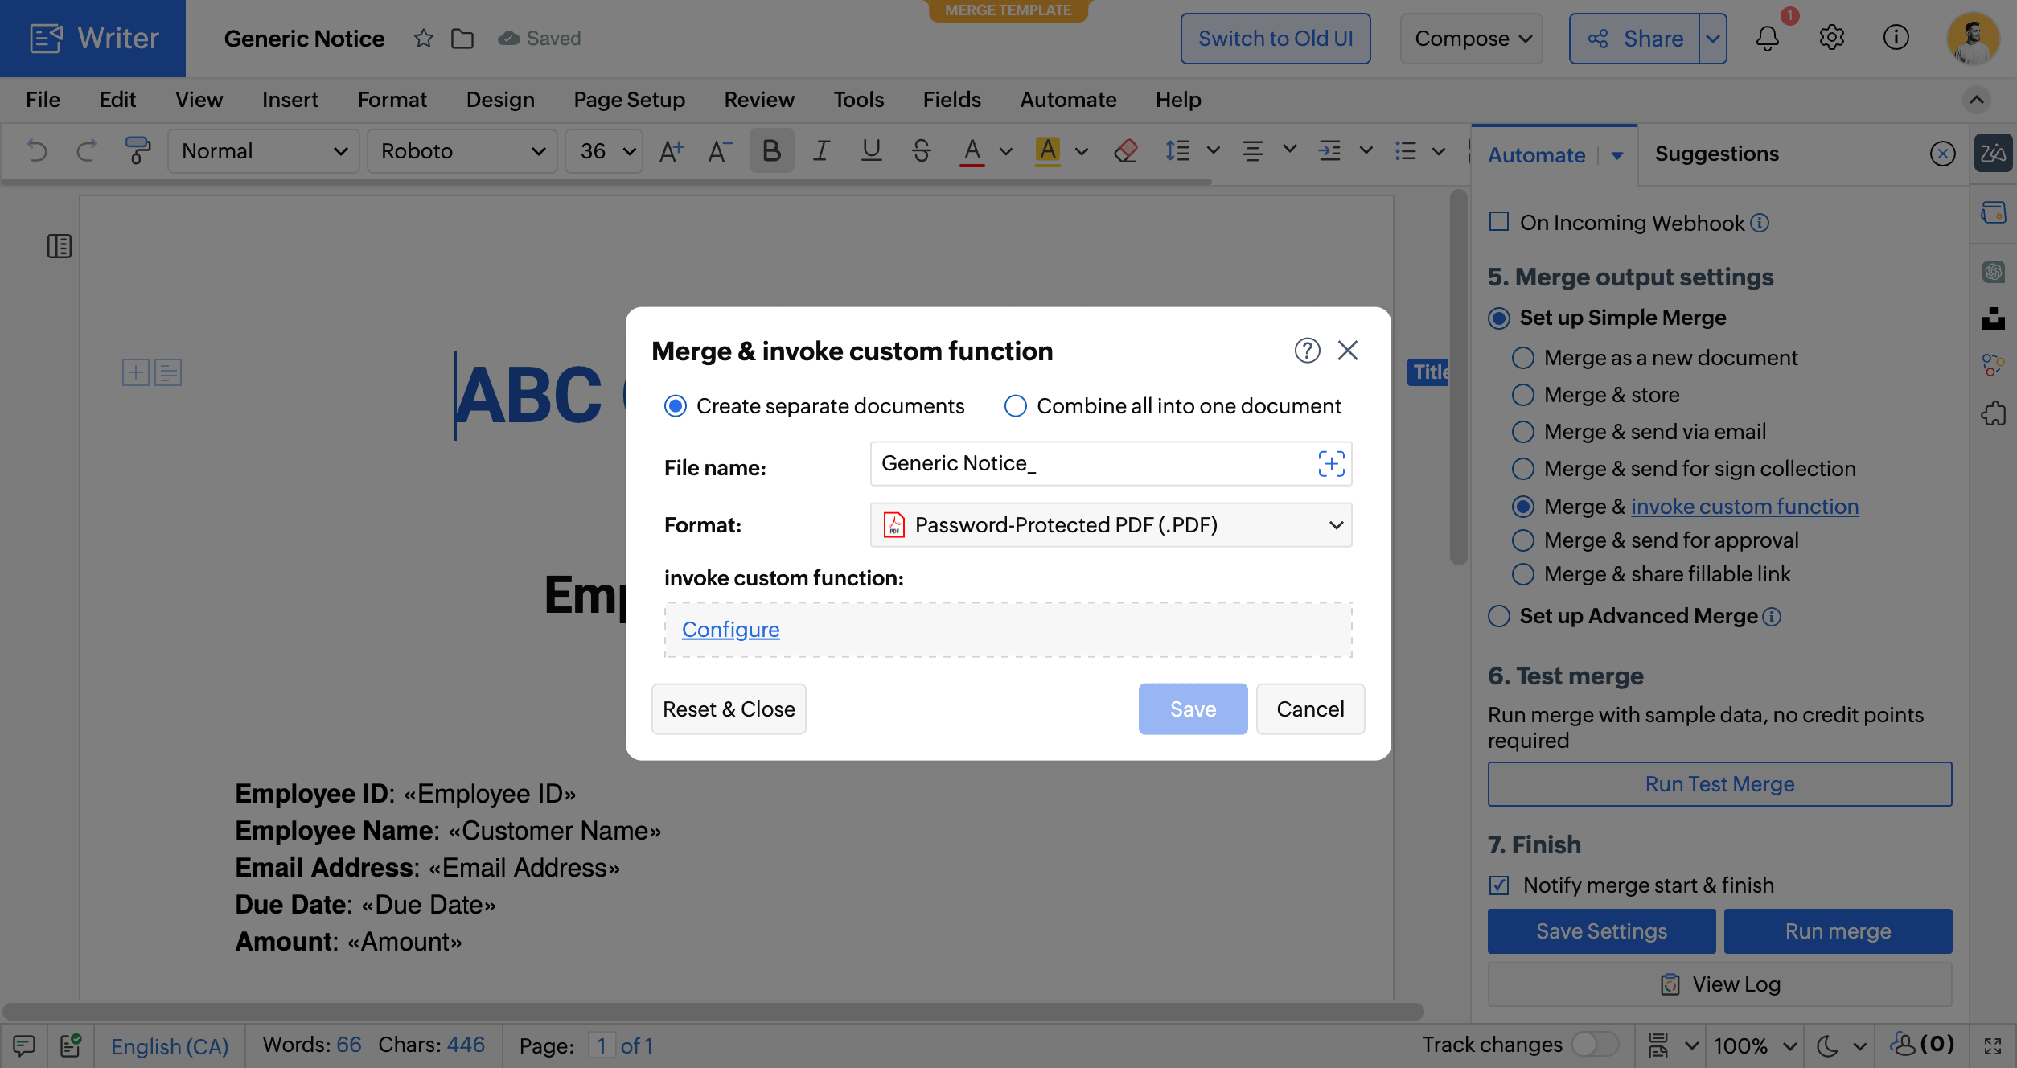Viewport: 2017px width, 1068px height.
Task: Open the Format dropdown for PDF
Action: click(x=1111, y=525)
